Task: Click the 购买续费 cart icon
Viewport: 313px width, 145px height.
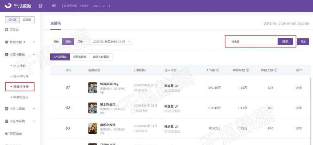Action: click(7, 134)
